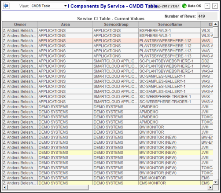Open the View dropdown showing CMDB Table
The width and height of the screenshot is (221, 193).
[x=49, y=6]
